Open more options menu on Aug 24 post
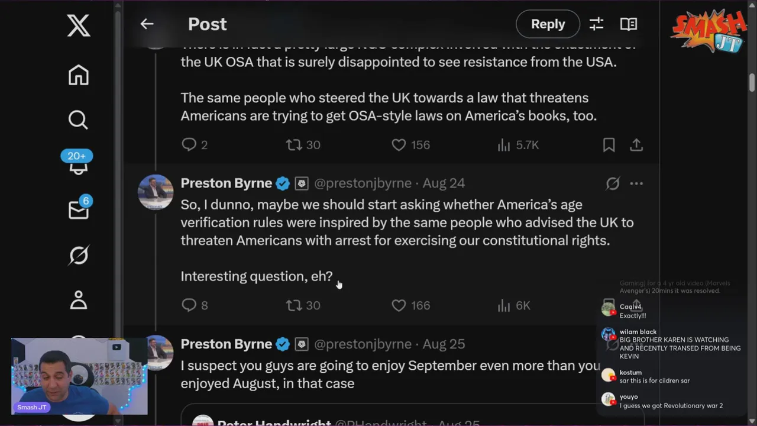Image resolution: width=757 pixels, height=426 pixels. [x=636, y=183]
